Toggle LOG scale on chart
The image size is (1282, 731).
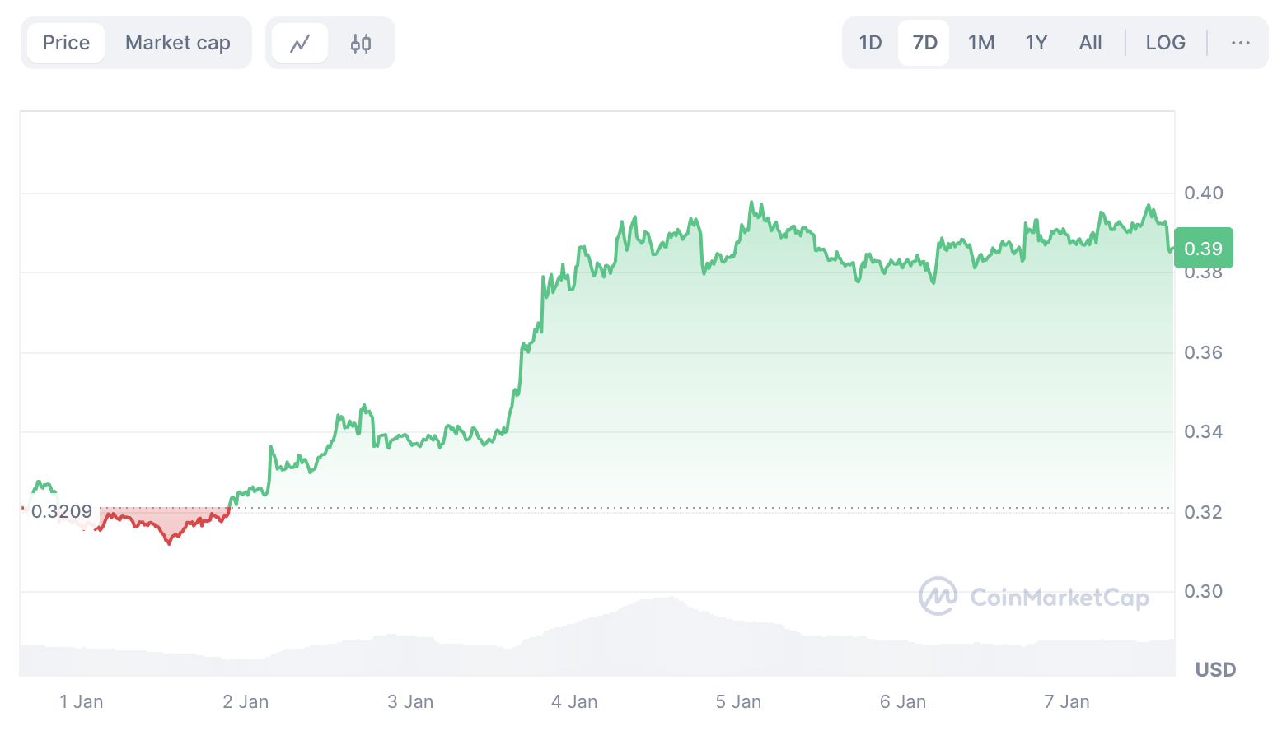point(1165,43)
